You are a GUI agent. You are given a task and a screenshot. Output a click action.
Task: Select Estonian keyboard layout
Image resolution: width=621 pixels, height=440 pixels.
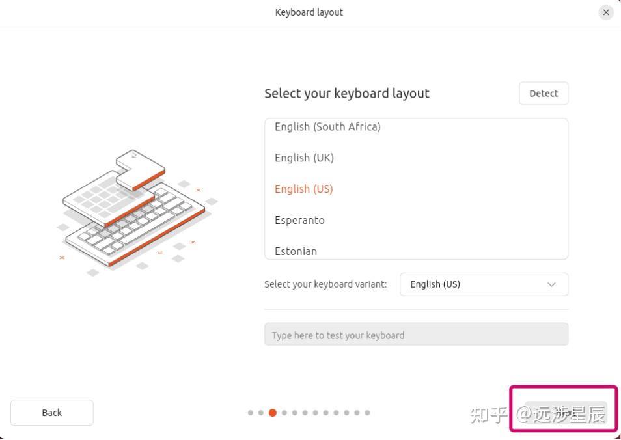click(296, 251)
